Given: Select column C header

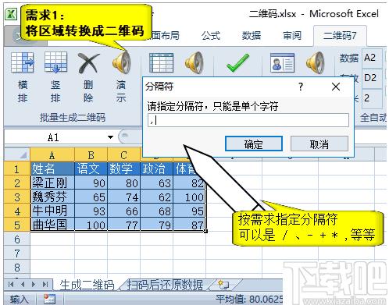Looking at the screenshot, I should coord(123,155).
